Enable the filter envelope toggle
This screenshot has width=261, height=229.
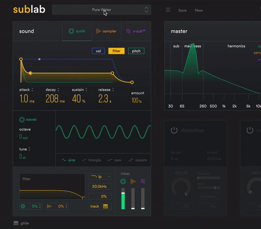[116, 51]
